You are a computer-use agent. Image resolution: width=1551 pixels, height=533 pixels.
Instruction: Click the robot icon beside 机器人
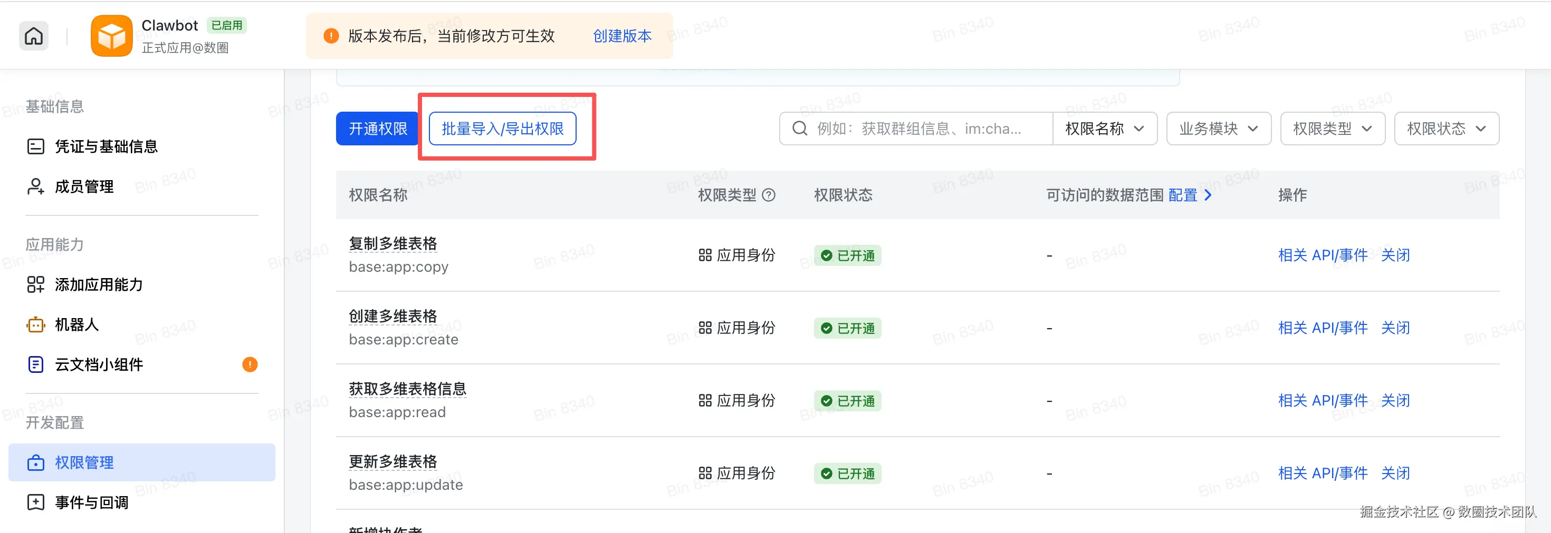pos(35,325)
